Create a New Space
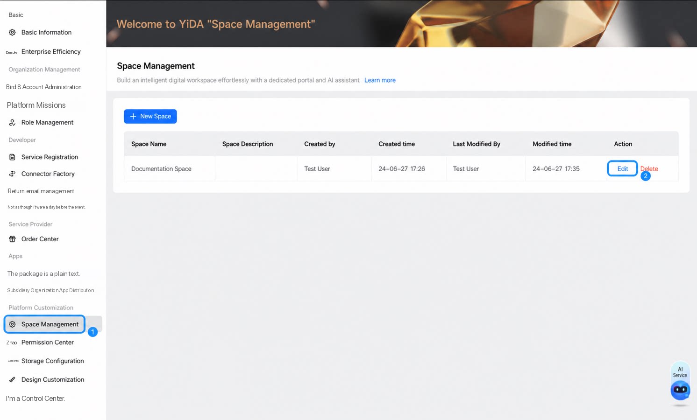 [x=150, y=116]
